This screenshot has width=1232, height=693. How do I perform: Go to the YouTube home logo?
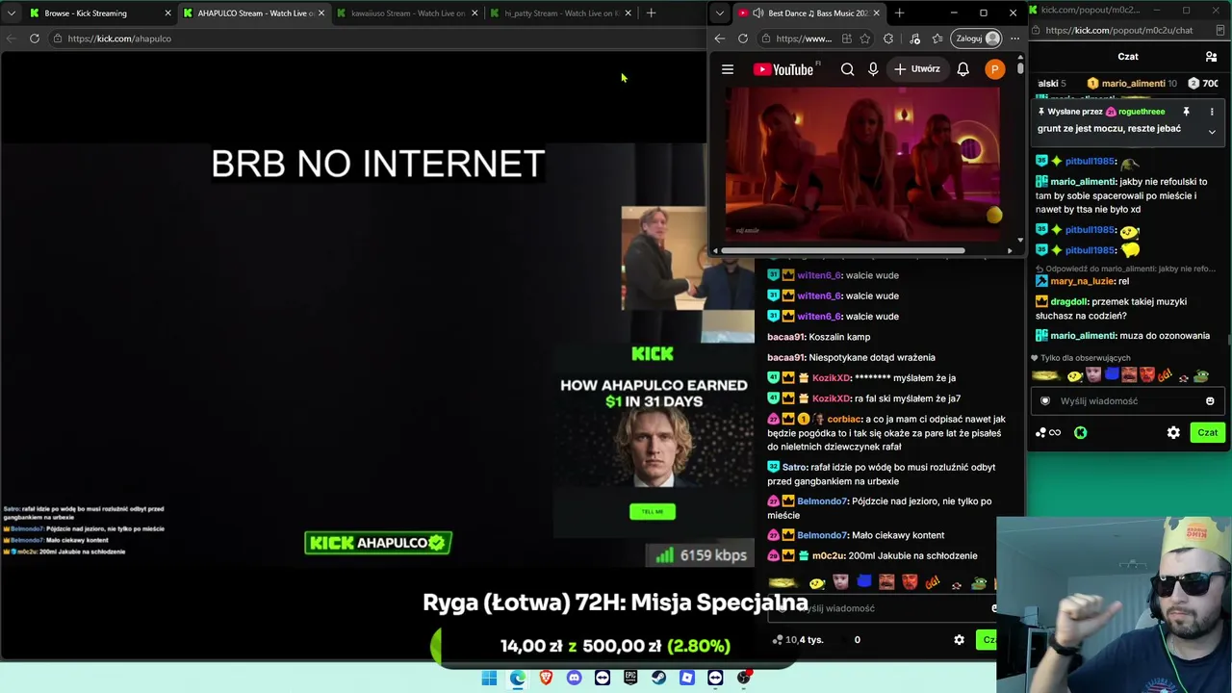click(783, 69)
